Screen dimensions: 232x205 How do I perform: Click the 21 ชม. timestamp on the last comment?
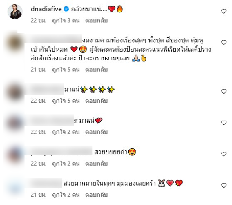39,195
